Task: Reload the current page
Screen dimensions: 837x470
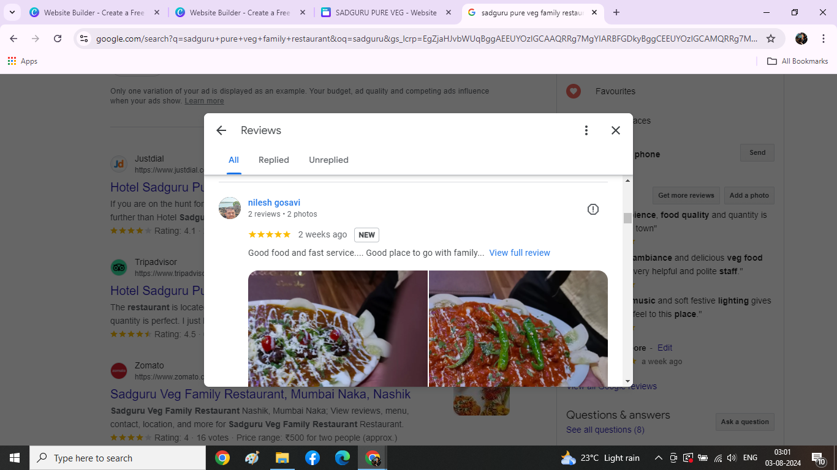Action: click(x=58, y=39)
